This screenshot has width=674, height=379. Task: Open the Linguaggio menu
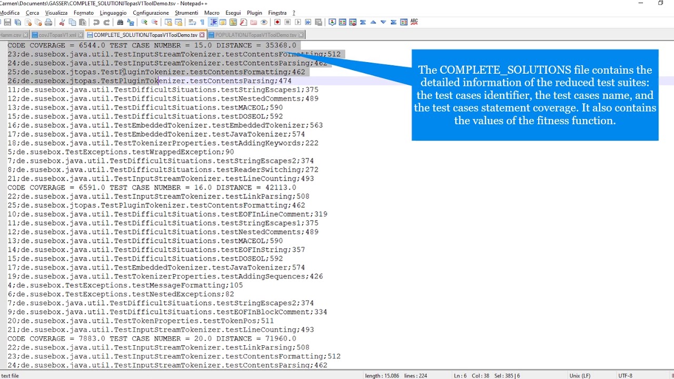(x=113, y=13)
